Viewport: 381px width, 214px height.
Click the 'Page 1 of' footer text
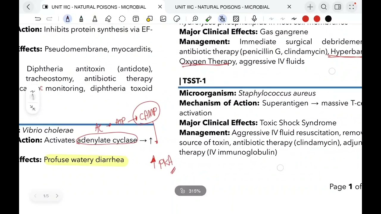[x=346, y=187]
